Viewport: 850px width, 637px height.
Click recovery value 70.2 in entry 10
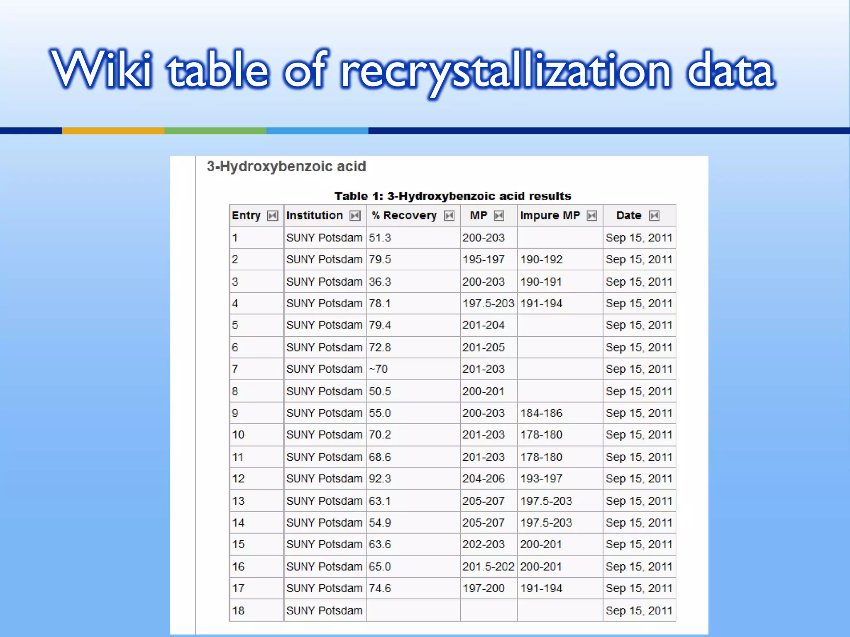coord(380,435)
